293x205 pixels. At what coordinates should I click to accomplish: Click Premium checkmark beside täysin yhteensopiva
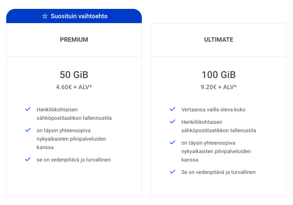27,130
